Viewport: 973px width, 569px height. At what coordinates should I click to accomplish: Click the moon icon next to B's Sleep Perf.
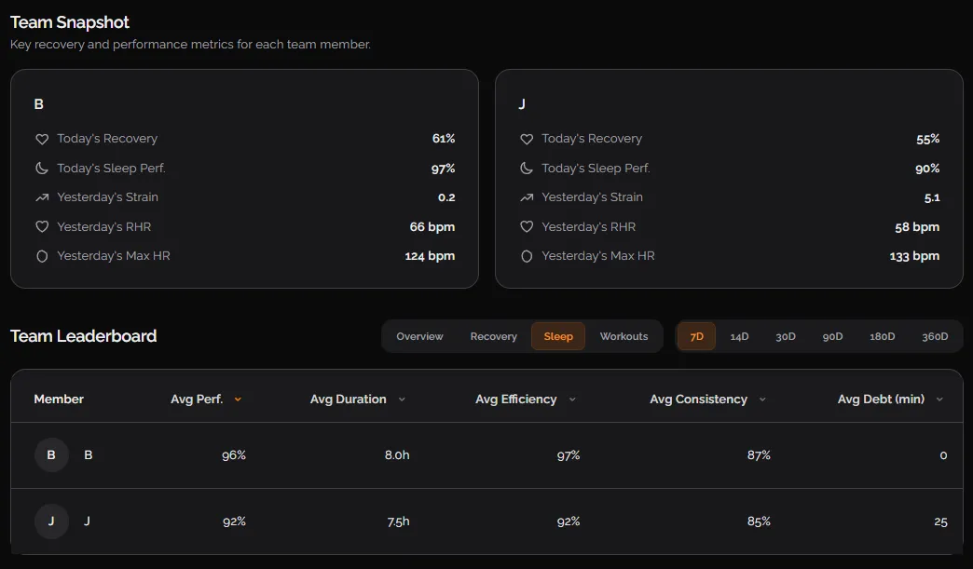tap(42, 168)
